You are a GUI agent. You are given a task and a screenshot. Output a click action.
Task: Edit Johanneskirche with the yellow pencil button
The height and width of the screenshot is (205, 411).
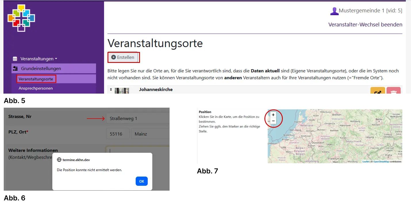pos(378,91)
